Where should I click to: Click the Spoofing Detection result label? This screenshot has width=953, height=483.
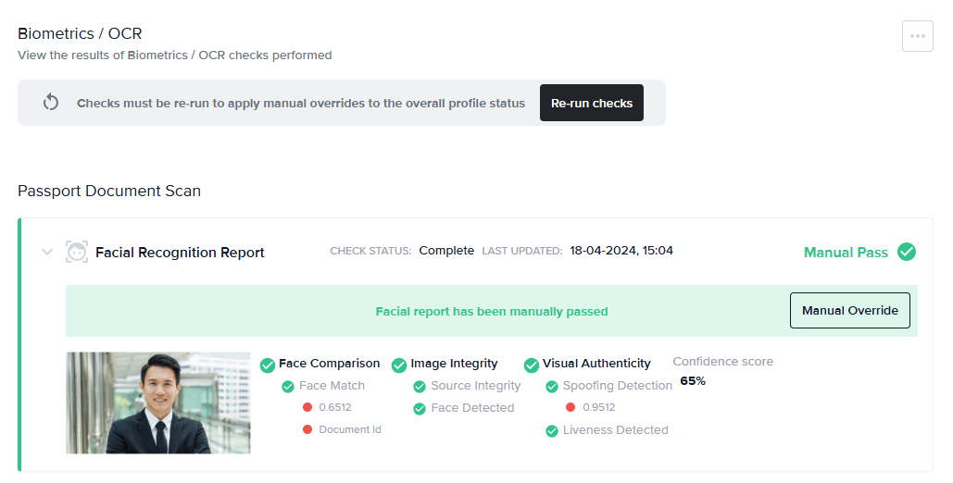coord(617,386)
